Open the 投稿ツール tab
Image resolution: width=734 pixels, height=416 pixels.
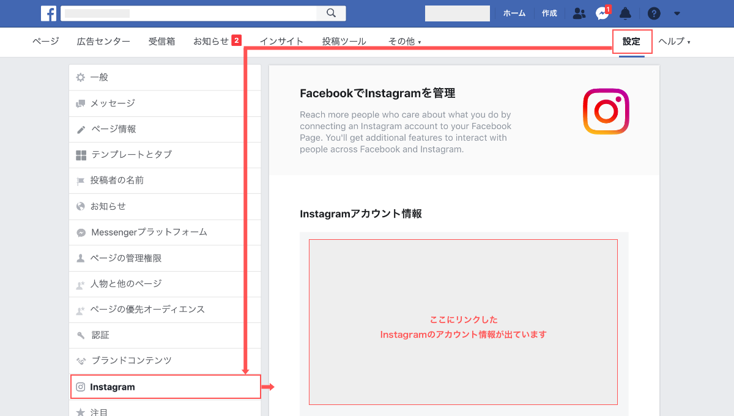pyautogui.click(x=344, y=40)
